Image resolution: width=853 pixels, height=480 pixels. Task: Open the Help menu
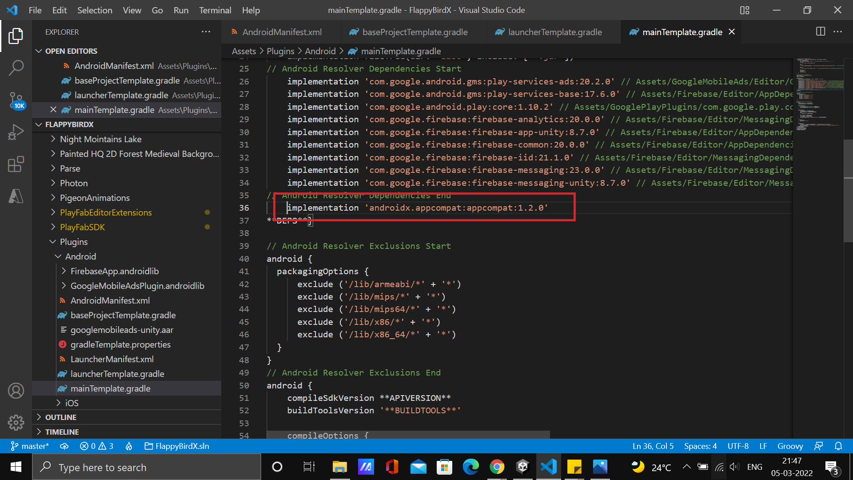coord(251,10)
